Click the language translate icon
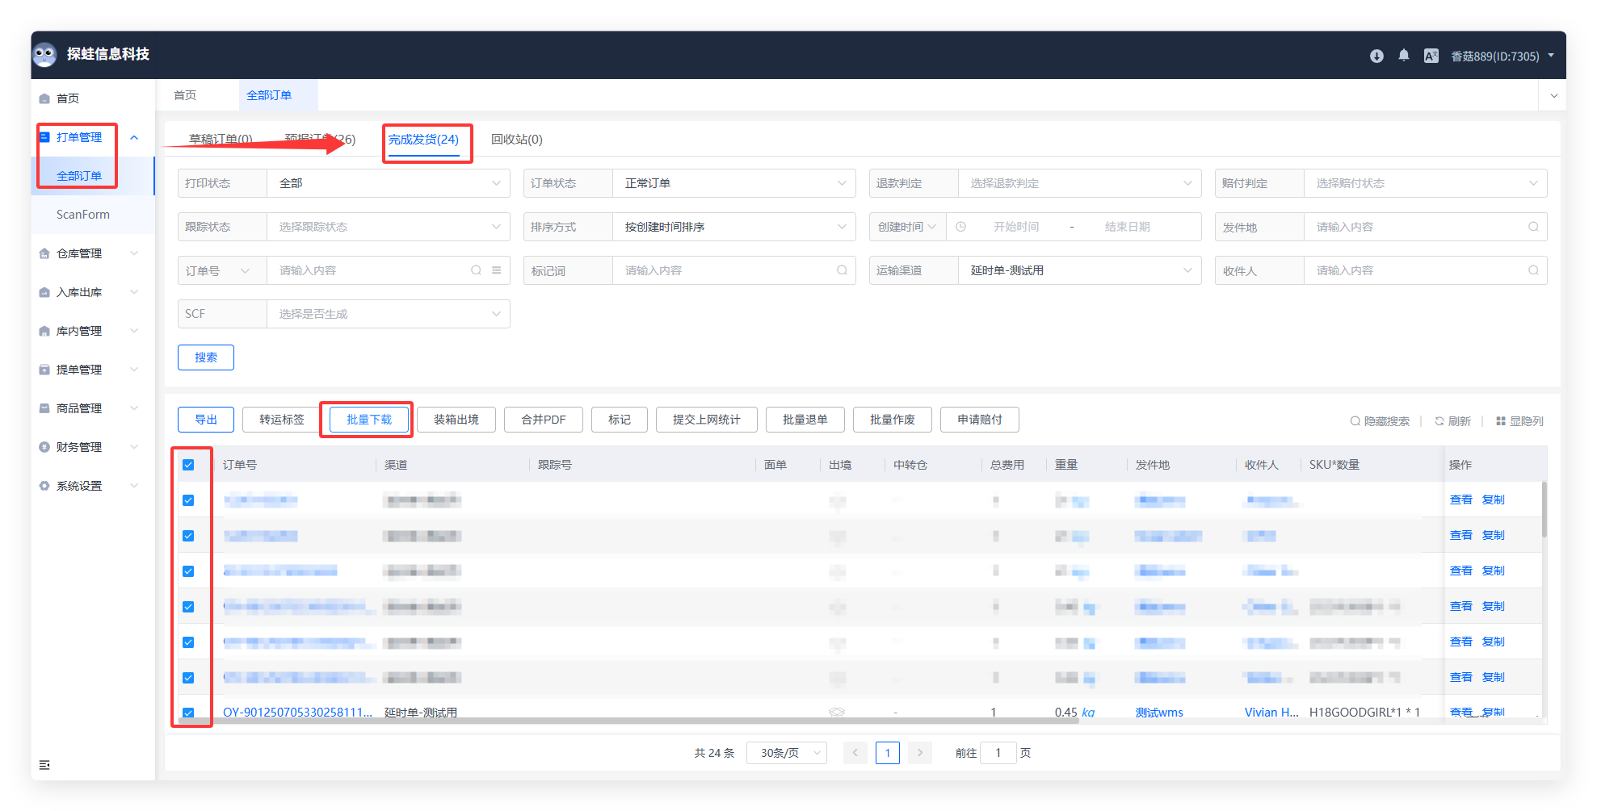This screenshot has width=1597, height=811. (x=1431, y=56)
